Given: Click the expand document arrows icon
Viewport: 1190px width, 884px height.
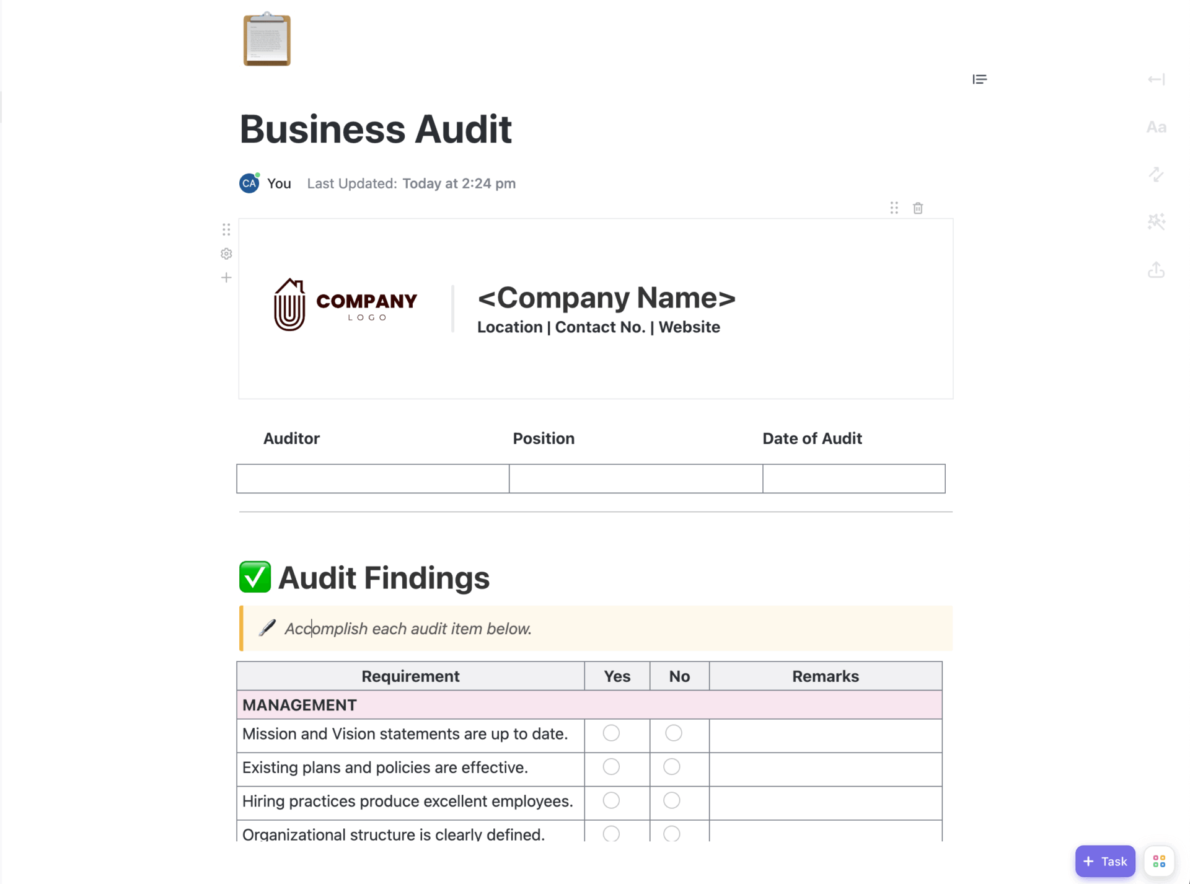Looking at the screenshot, I should pos(1155,174).
